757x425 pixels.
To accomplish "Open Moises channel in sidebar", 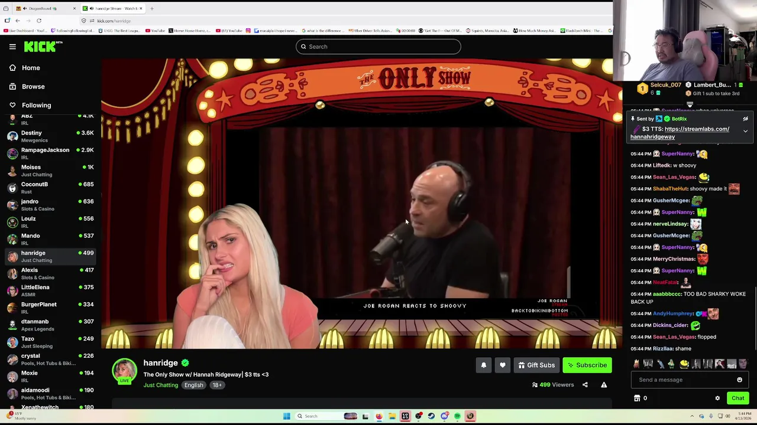I will point(51,171).
